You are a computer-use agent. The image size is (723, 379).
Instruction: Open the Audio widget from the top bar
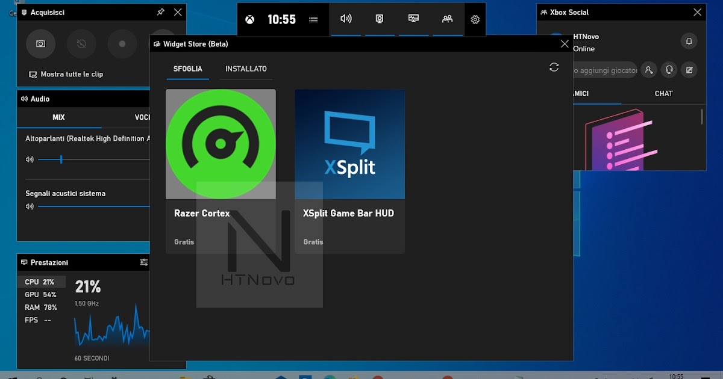[x=346, y=19]
